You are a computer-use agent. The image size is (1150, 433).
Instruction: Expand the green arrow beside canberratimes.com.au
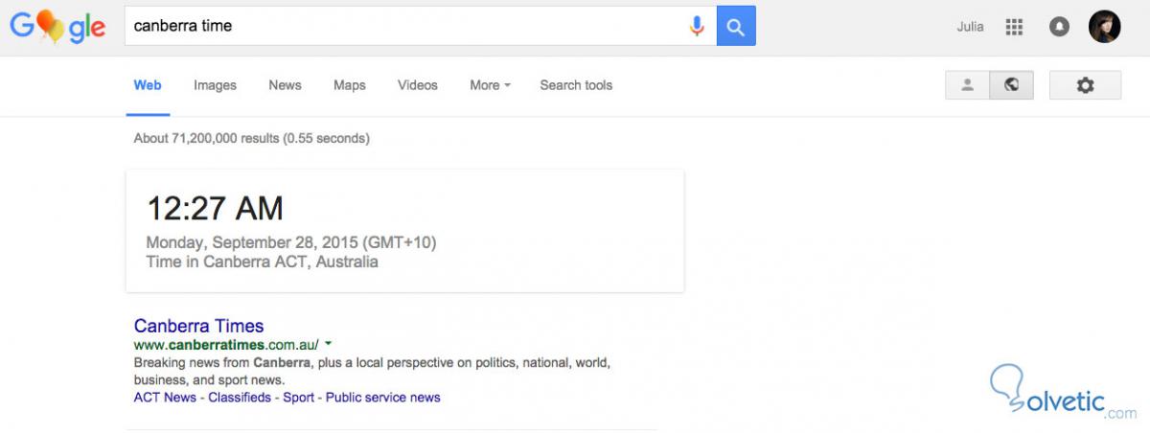328,343
